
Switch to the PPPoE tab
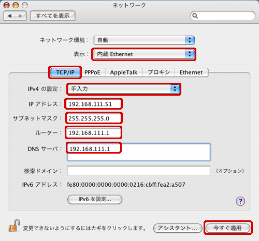coord(93,72)
